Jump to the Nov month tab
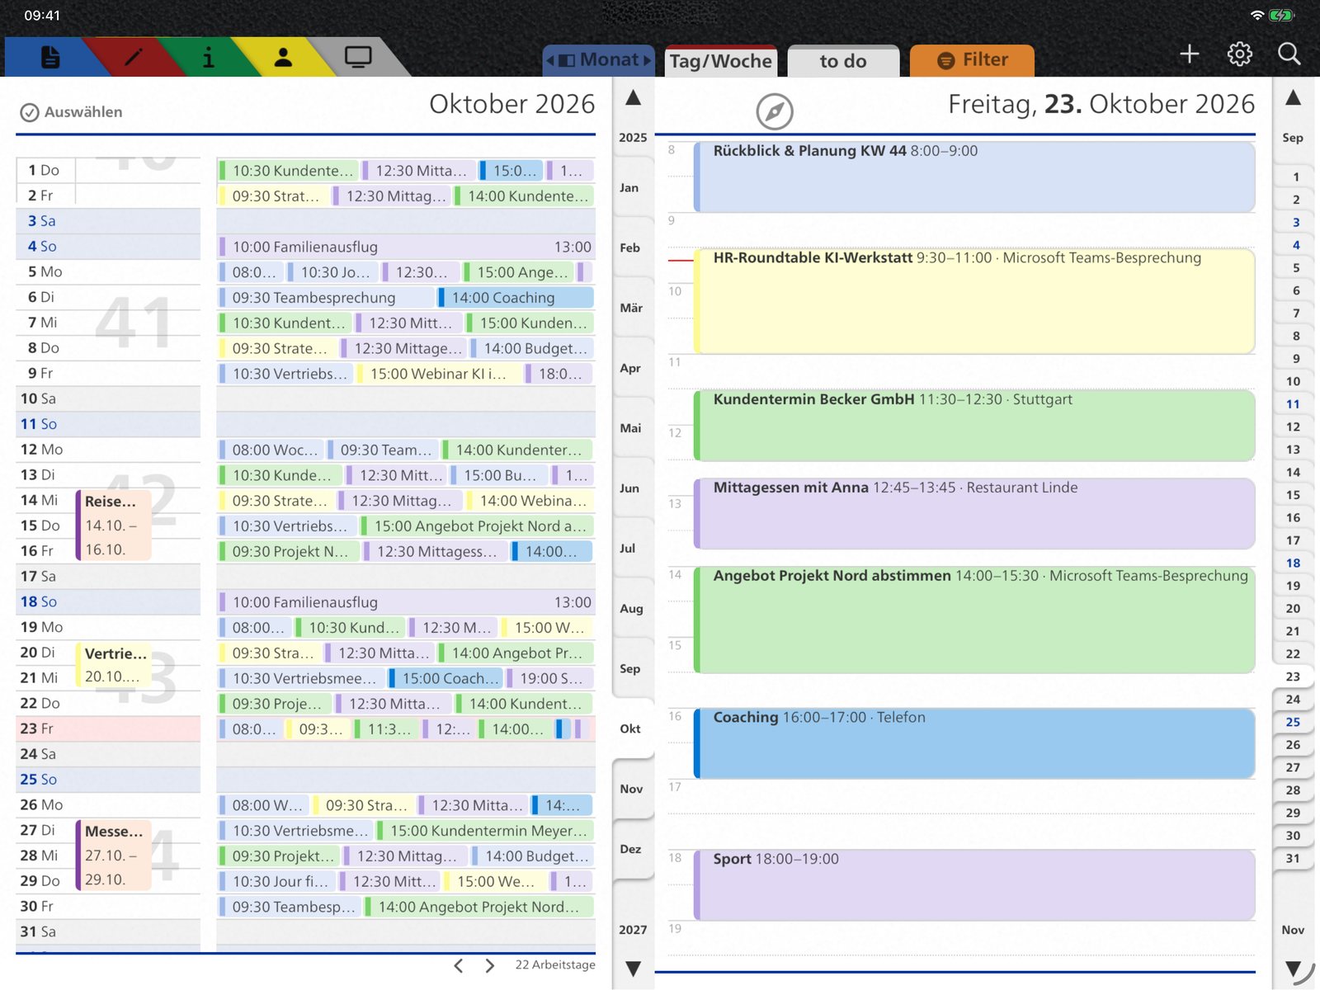 [x=631, y=789]
